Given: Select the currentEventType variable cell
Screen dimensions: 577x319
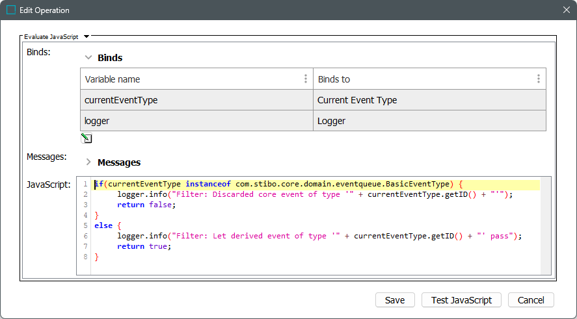Looking at the screenshot, I should point(196,100).
